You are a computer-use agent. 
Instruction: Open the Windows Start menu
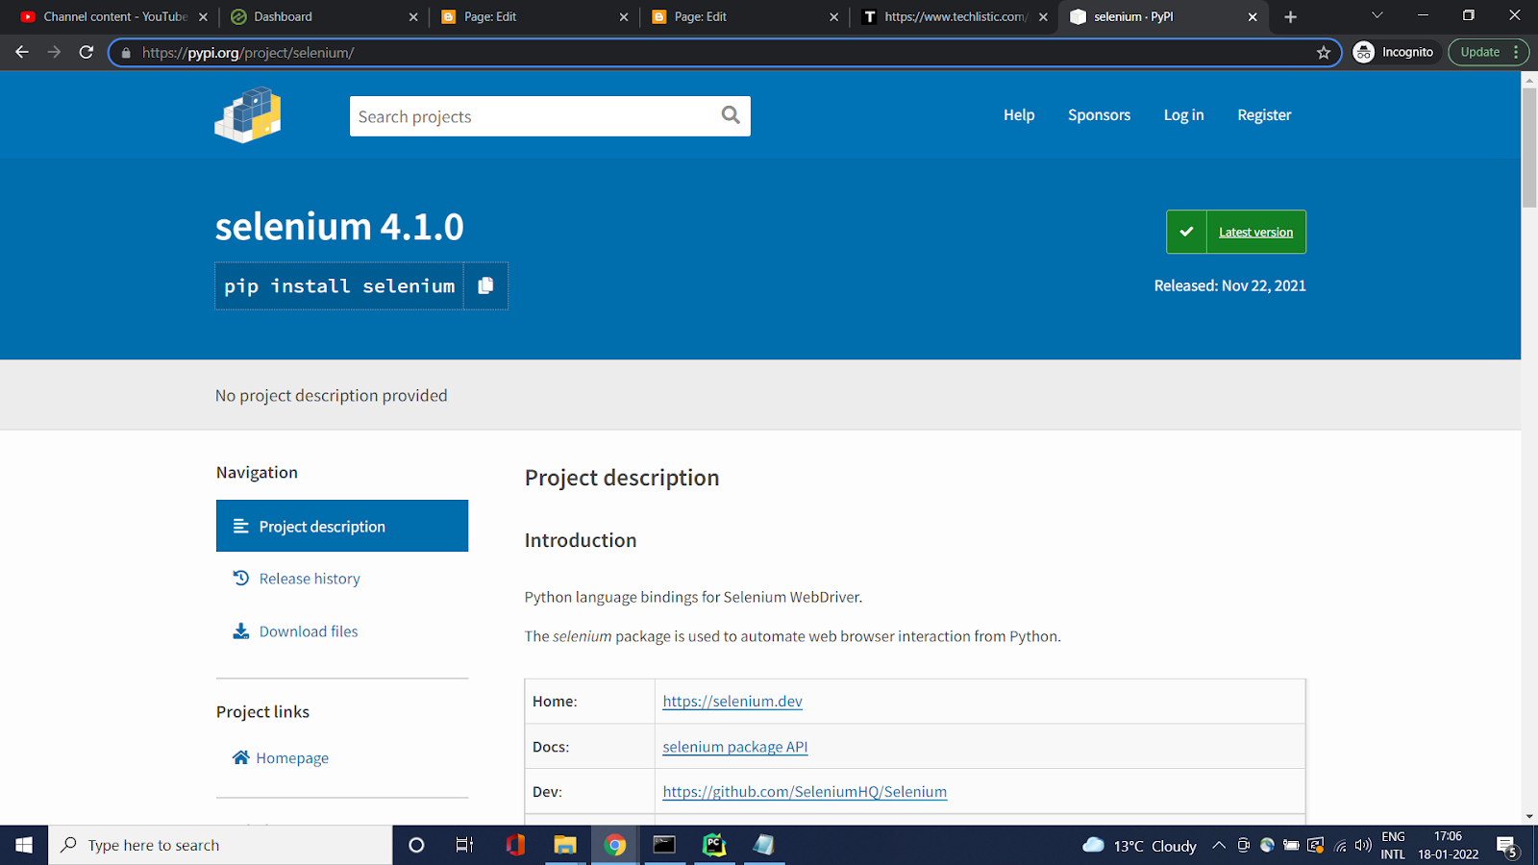[24, 845]
